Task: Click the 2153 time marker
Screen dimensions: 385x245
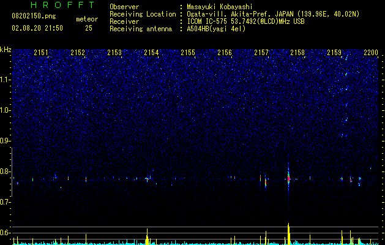Action: click(114, 53)
